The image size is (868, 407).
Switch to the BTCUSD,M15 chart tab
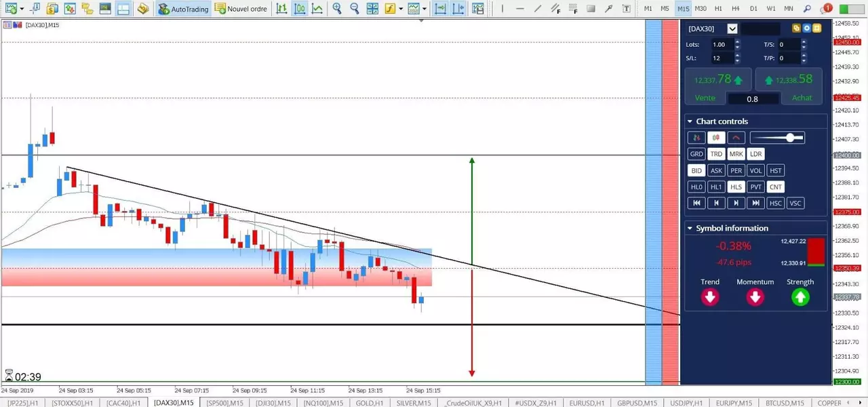coord(786,403)
